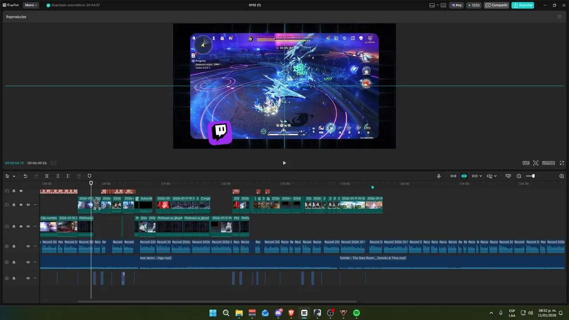Toggle the highlighted auto snapping button
The width and height of the screenshot is (569, 320).
(x=464, y=176)
